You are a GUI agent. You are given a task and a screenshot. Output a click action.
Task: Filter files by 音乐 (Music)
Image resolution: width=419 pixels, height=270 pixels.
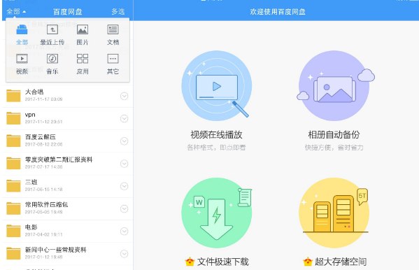[x=52, y=59]
